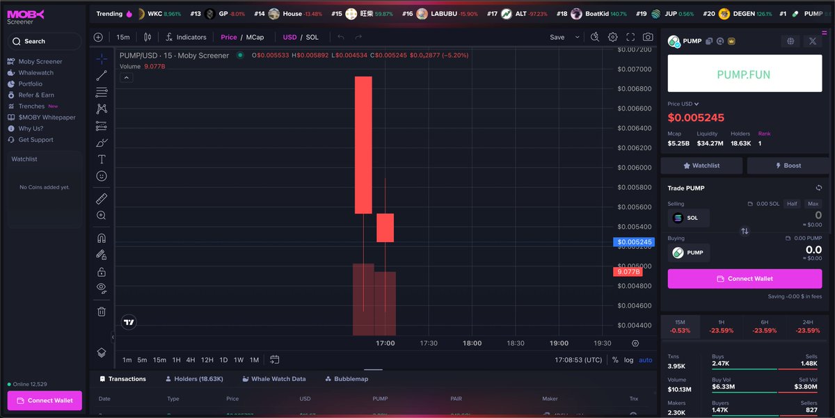Image resolution: width=835 pixels, height=418 pixels.
Task: Toggle lock all drawing tools
Action: pyautogui.click(x=102, y=271)
